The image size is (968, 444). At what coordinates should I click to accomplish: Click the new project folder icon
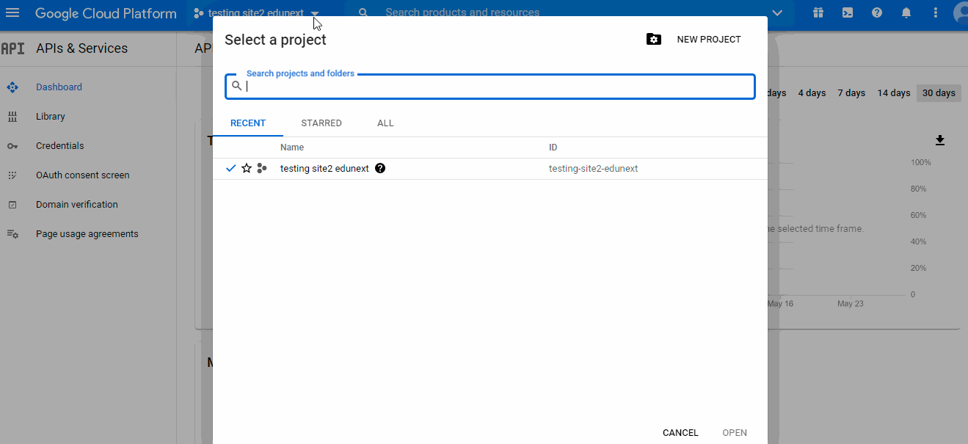(653, 40)
